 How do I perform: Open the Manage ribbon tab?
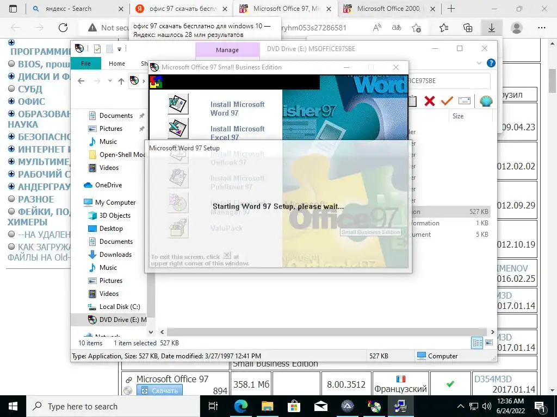click(227, 50)
